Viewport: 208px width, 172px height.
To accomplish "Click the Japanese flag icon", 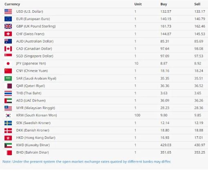I will click(8, 63).
